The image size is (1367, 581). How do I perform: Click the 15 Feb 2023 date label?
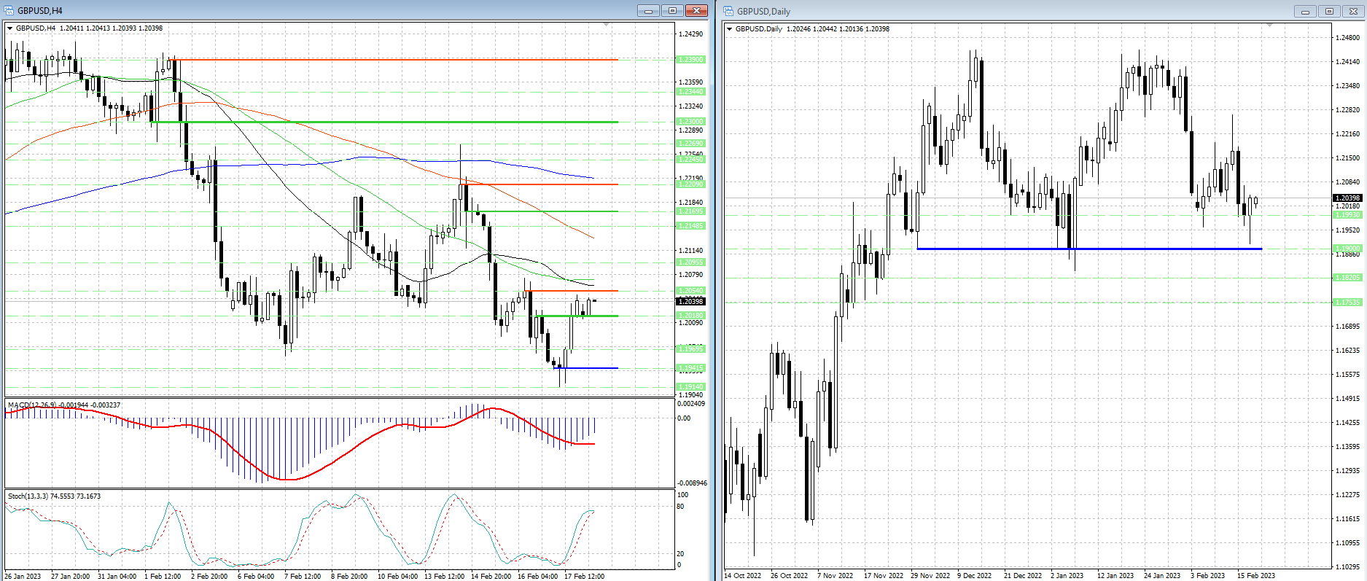tap(1256, 576)
